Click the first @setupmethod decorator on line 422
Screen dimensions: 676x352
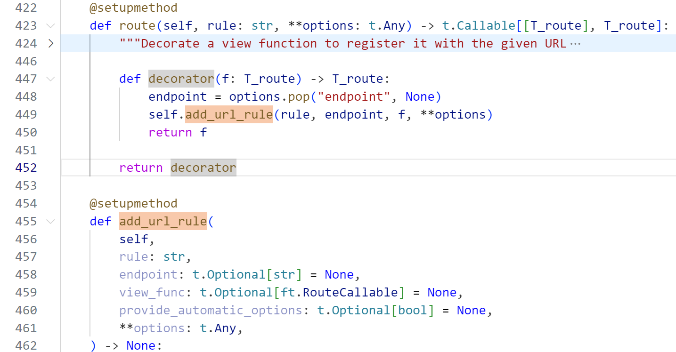pos(134,8)
